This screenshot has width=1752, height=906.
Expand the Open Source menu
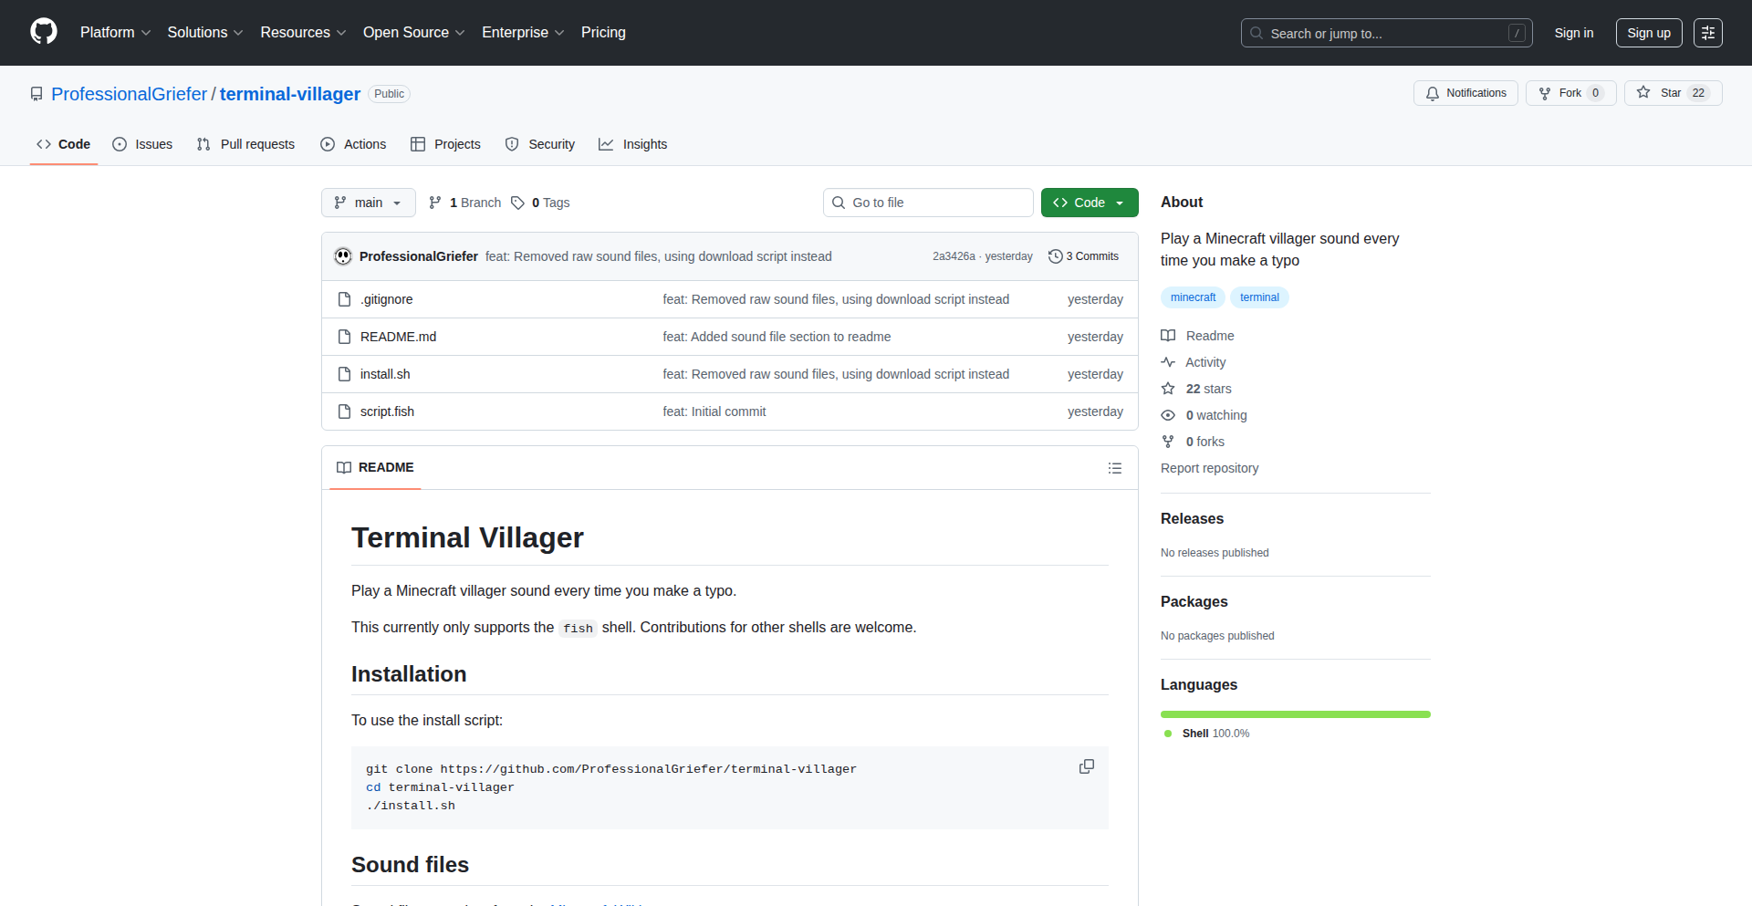click(413, 32)
